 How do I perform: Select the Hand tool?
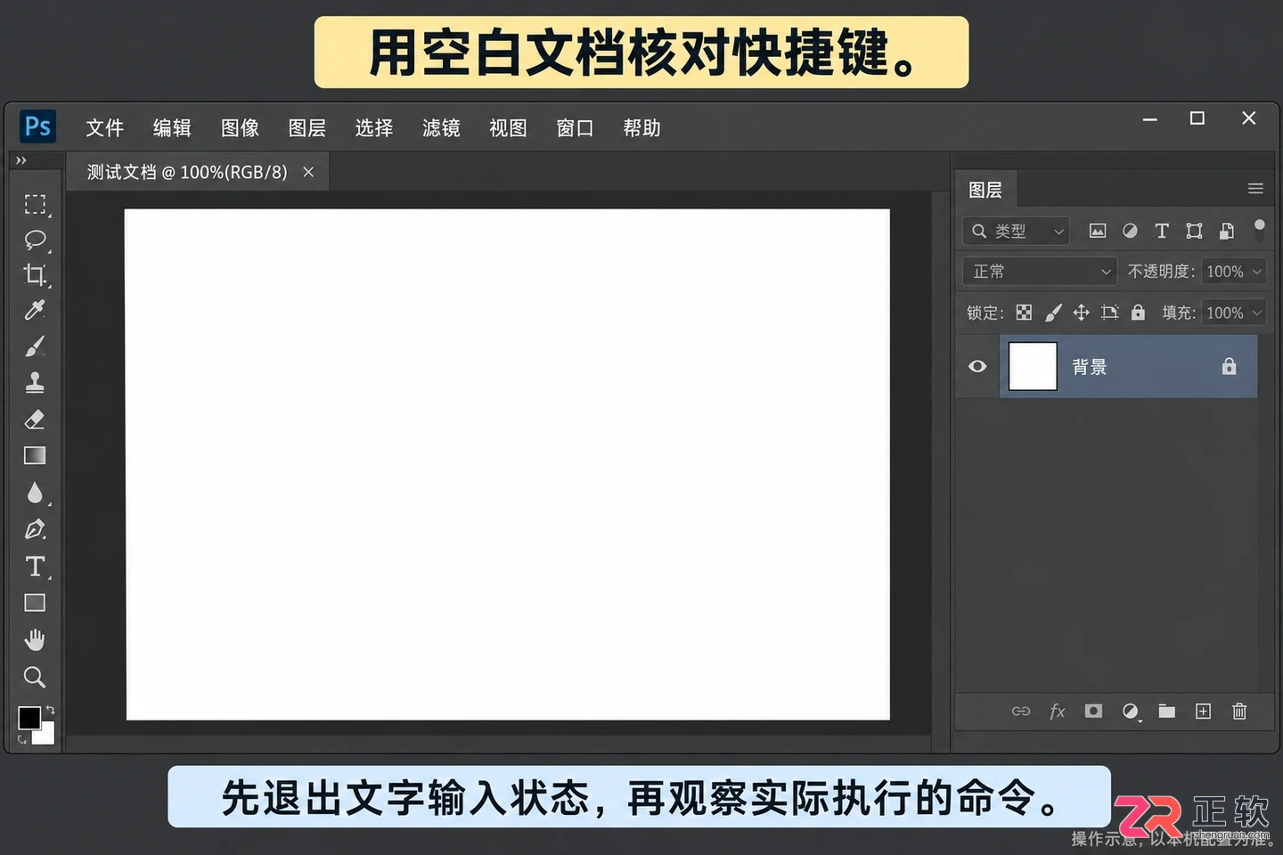(x=35, y=639)
